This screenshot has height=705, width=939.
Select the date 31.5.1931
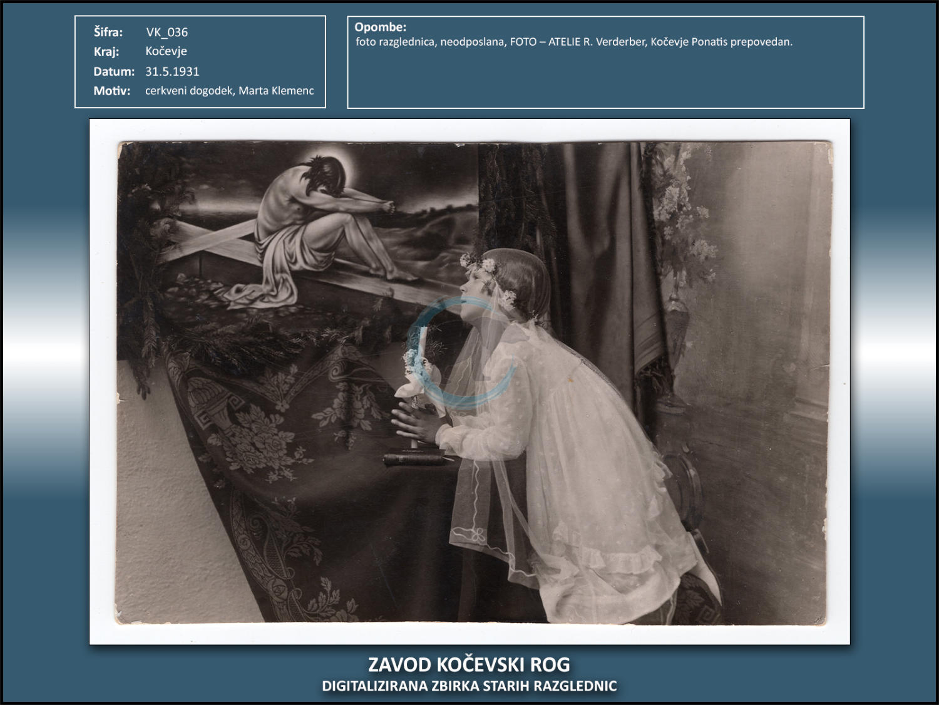pyautogui.click(x=172, y=71)
